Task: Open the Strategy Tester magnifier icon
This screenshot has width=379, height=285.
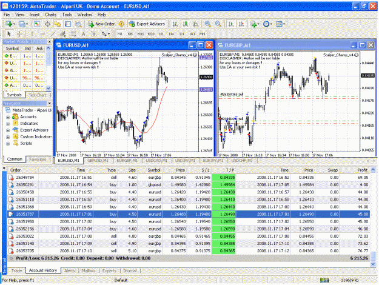Action: [78, 24]
